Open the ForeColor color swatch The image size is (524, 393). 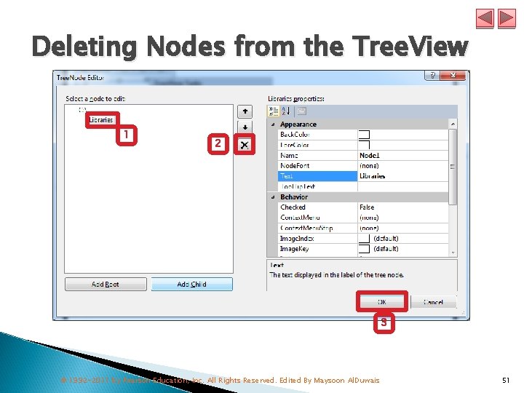tap(364, 145)
